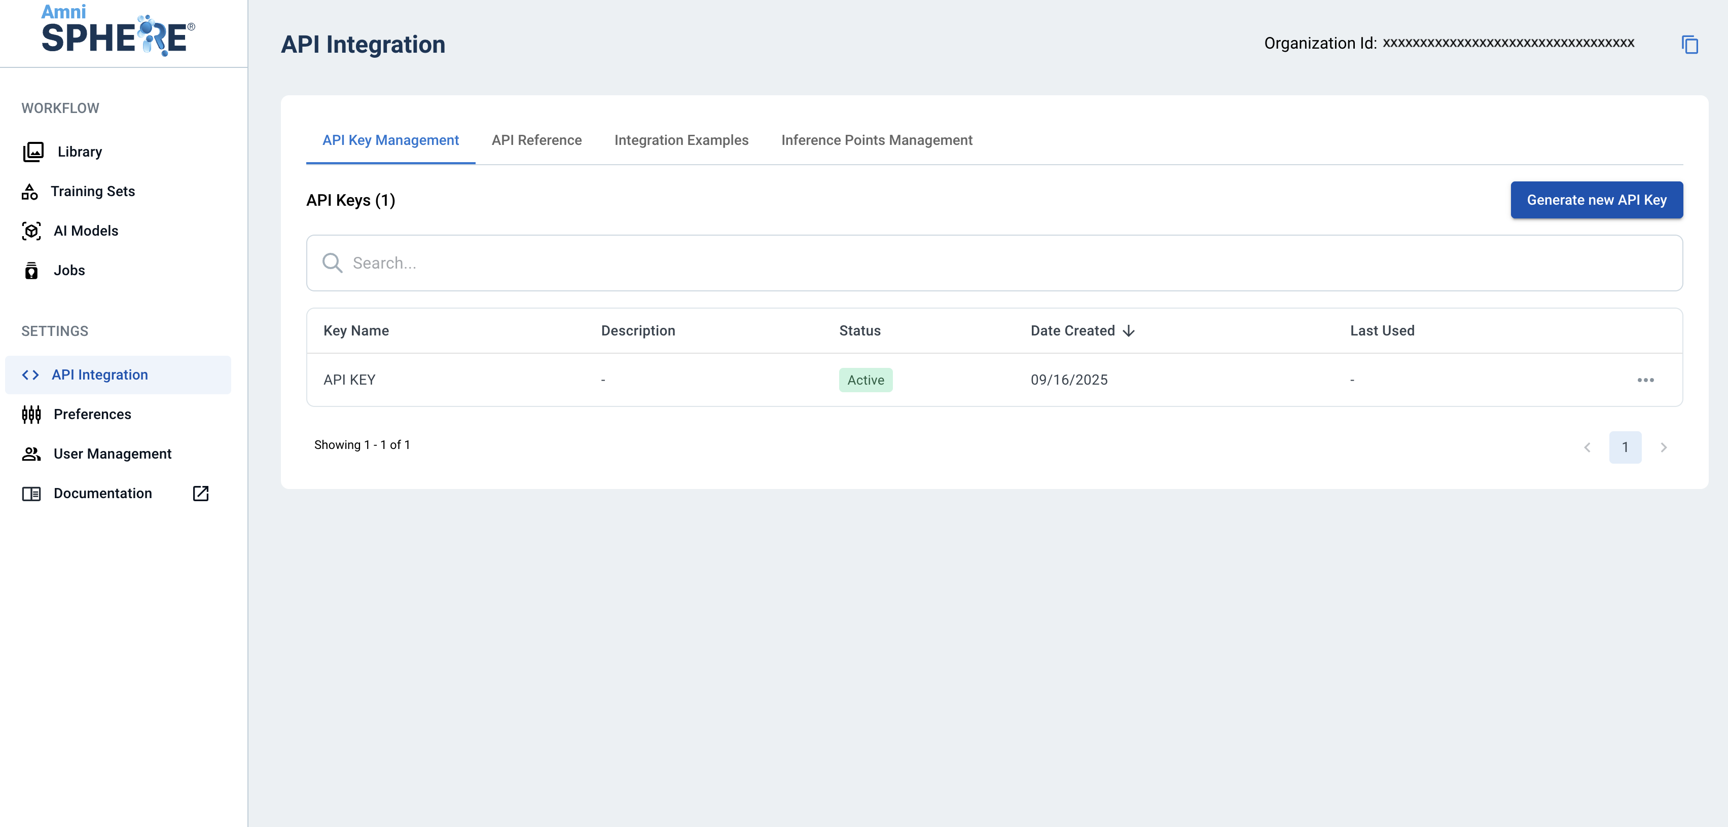Click the Training Sets shapes icon

click(x=29, y=192)
